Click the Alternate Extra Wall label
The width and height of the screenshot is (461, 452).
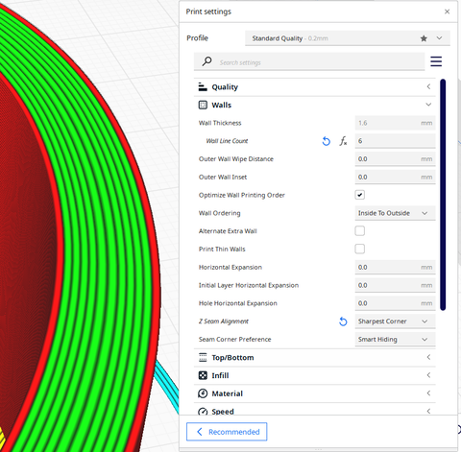click(x=228, y=231)
